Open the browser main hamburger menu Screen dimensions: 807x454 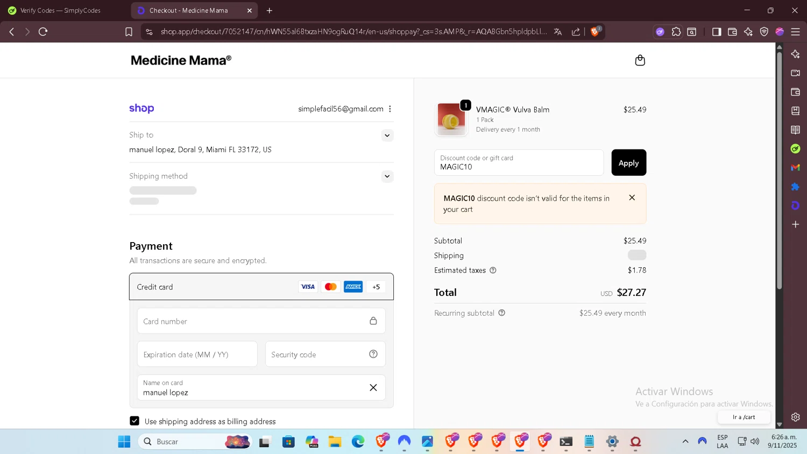[x=795, y=32]
